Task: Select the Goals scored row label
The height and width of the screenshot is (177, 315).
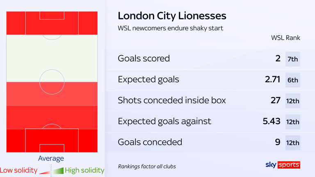Action: tap(144, 59)
